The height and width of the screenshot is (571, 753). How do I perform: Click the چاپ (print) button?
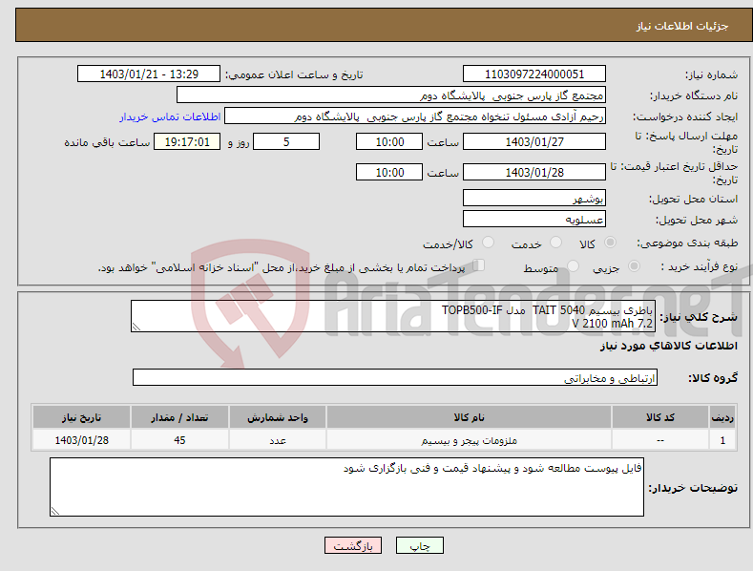419,545
